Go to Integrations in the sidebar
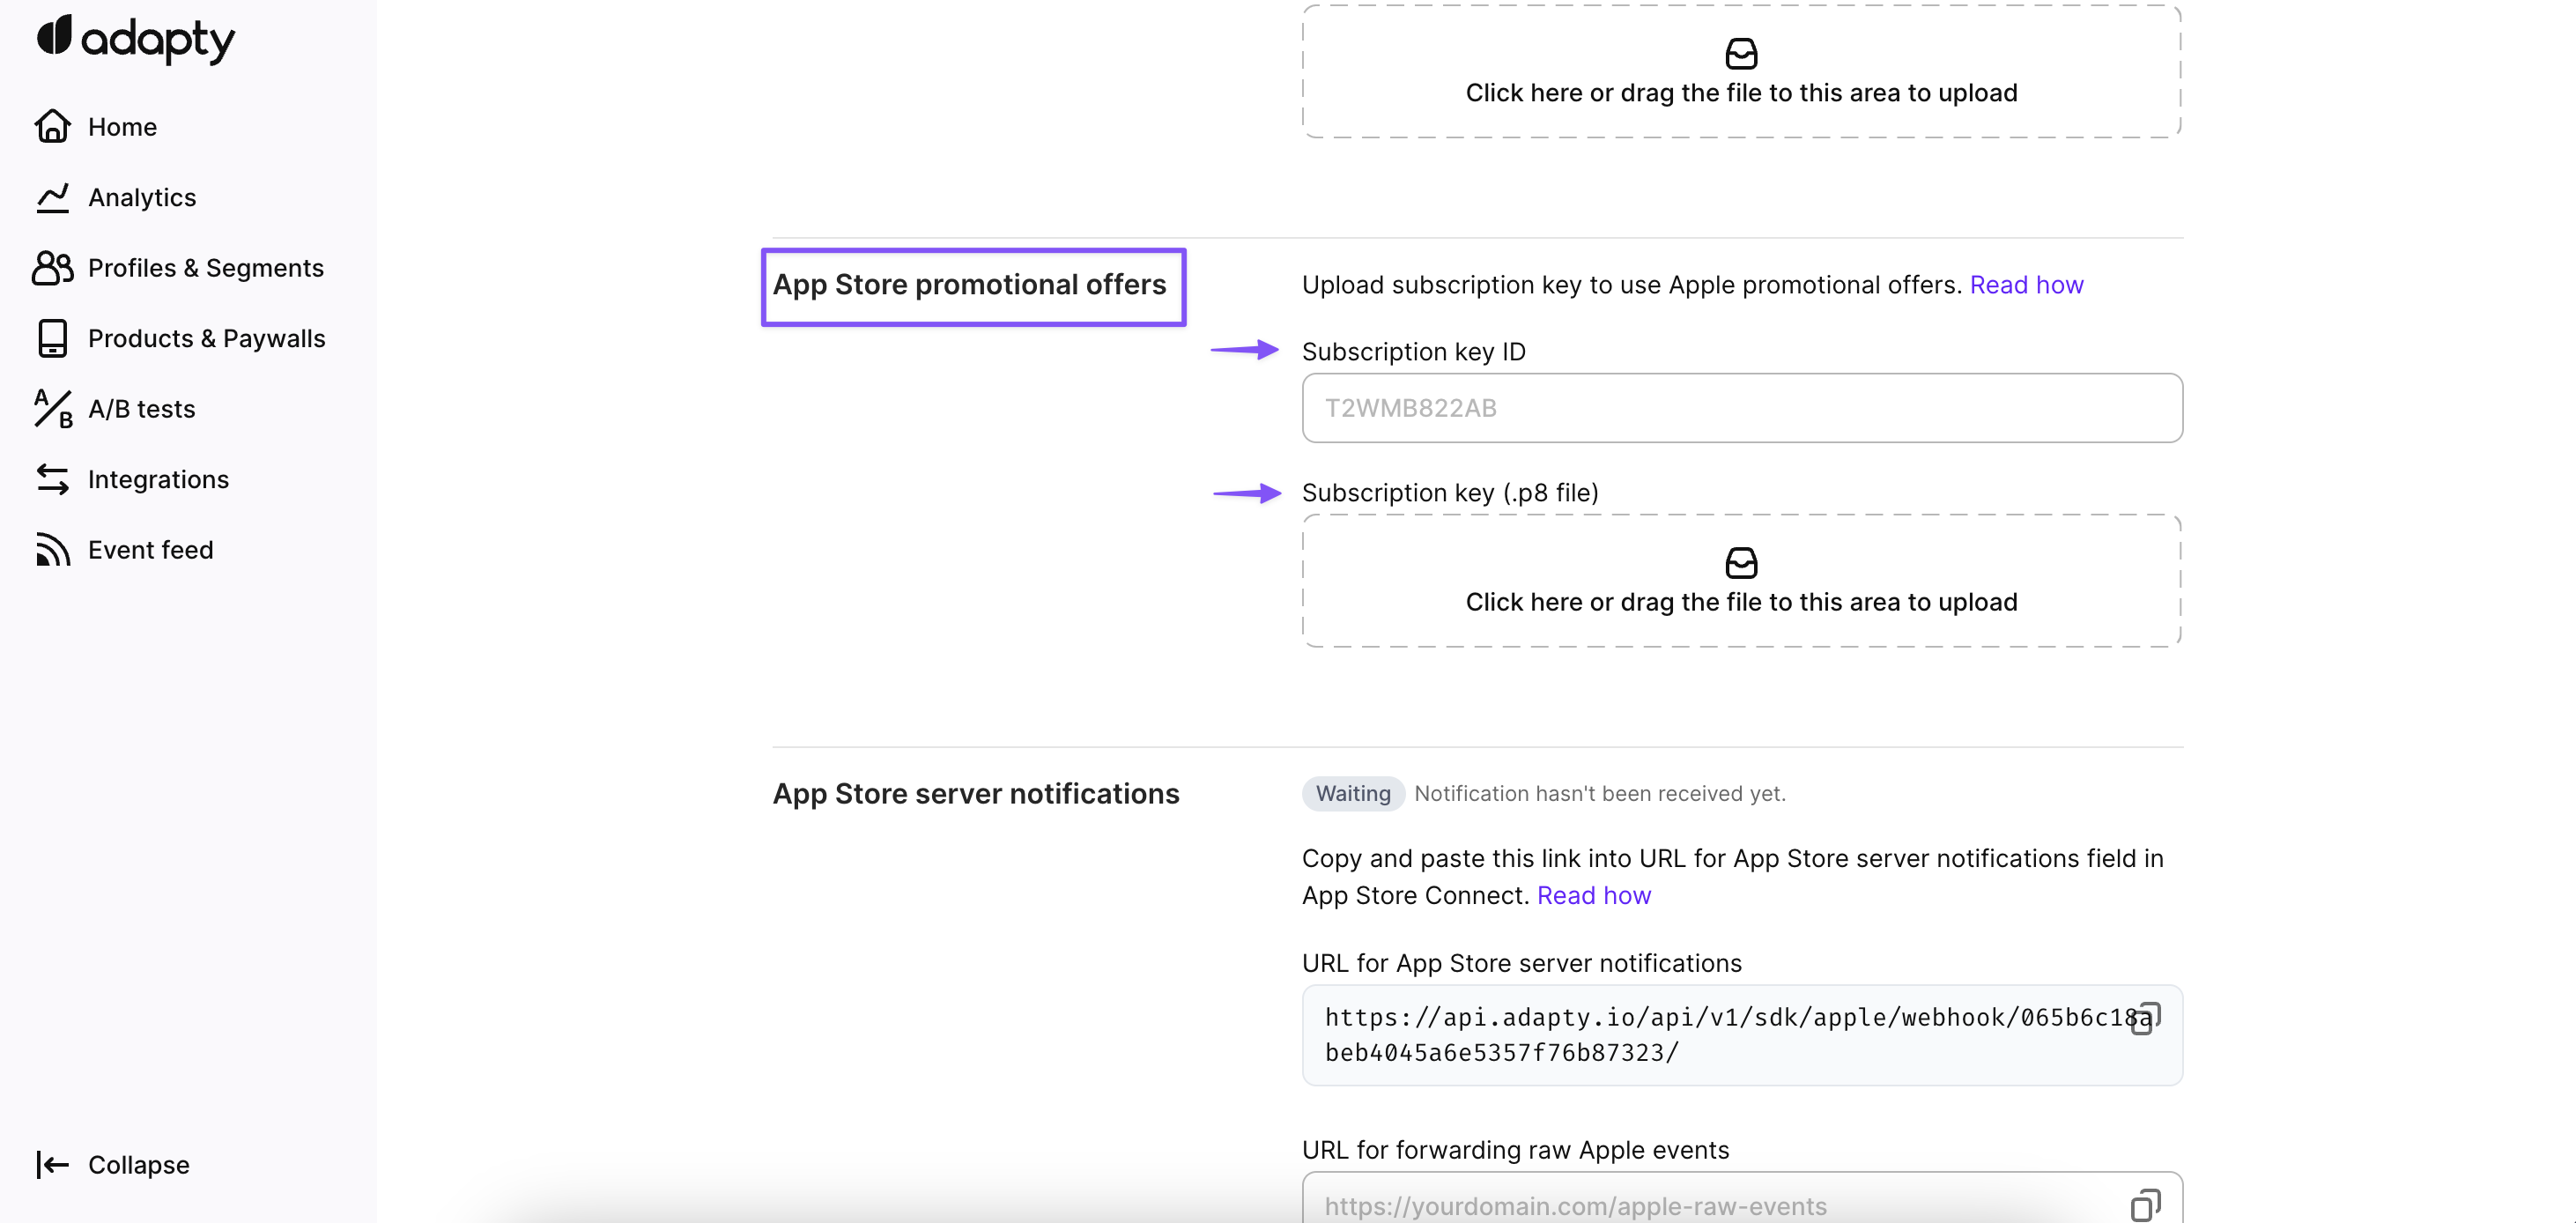Viewport: 2576px width, 1223px height. [x=158, y=480]
